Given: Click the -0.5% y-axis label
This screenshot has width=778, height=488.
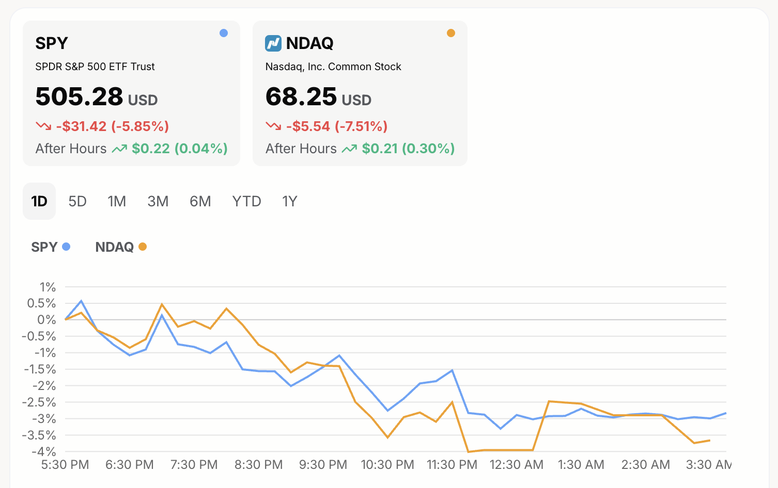Looking at the screenshot, I should pos(39,336).
